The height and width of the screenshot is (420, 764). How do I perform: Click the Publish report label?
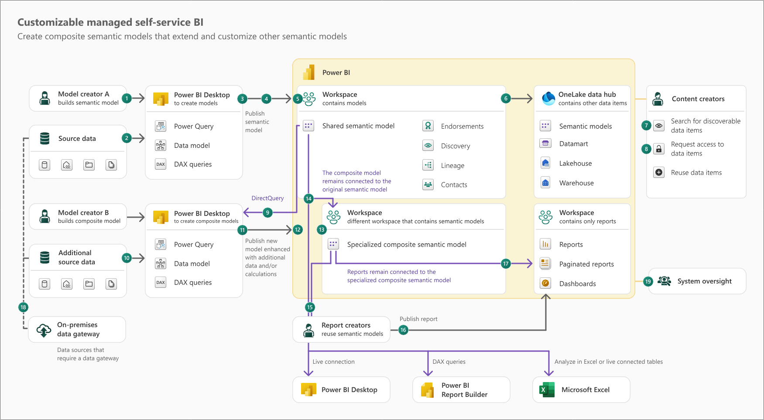(418, 319)
